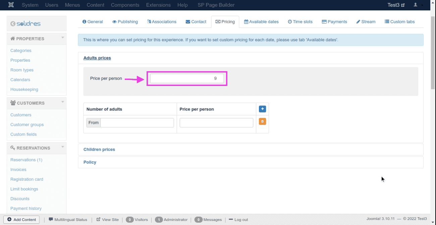The image size is (436, 225).
Task: Go to Room types in sidebar
Action: [22, 70]
